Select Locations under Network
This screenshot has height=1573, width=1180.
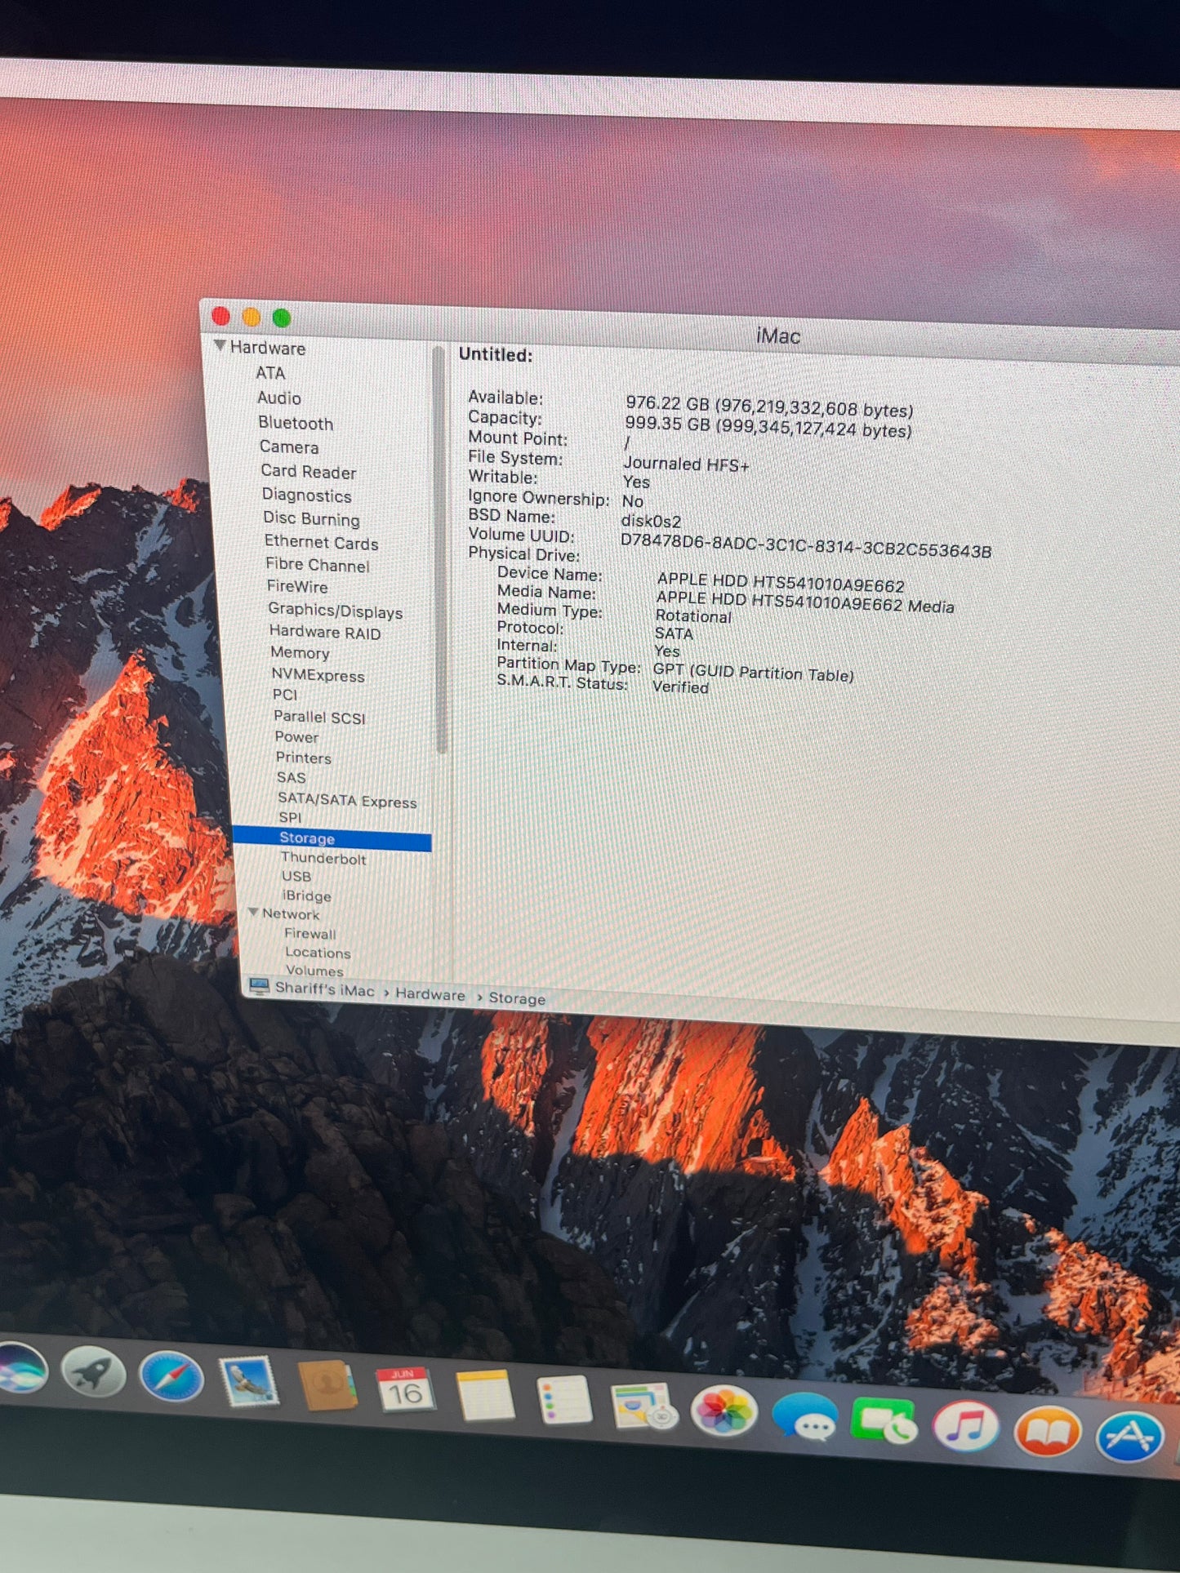click(x=318, y=952)
